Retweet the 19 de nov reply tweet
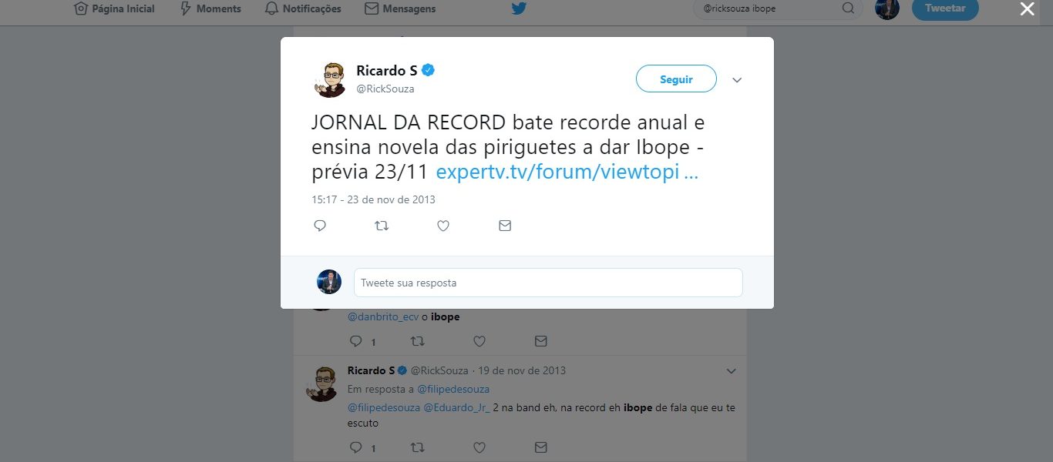The image size is (1053, 462). pos(417,447)
